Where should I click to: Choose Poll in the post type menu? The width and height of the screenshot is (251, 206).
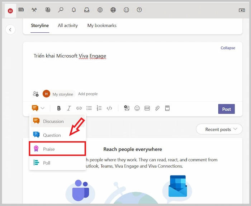(58, 163)
